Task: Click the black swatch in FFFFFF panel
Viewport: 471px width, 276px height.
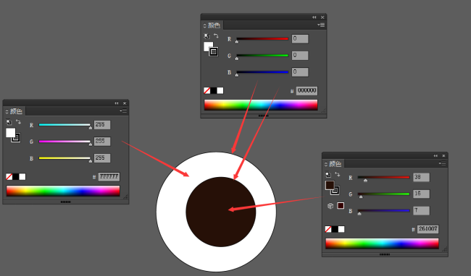Action: point(16,176)
